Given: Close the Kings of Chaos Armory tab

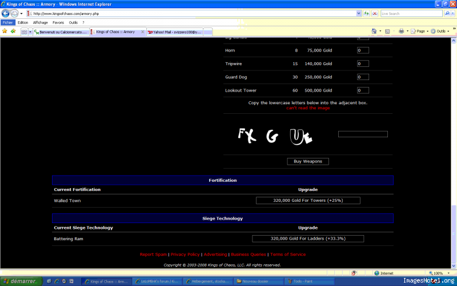Looking at the screenshot, I should (142, 32).
